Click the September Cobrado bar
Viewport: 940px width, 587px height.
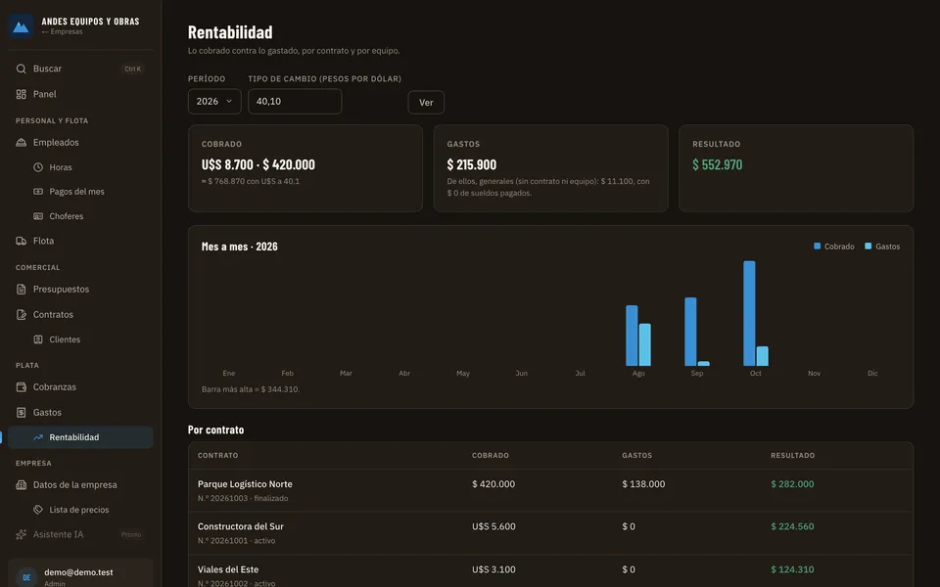coord(690,332)
